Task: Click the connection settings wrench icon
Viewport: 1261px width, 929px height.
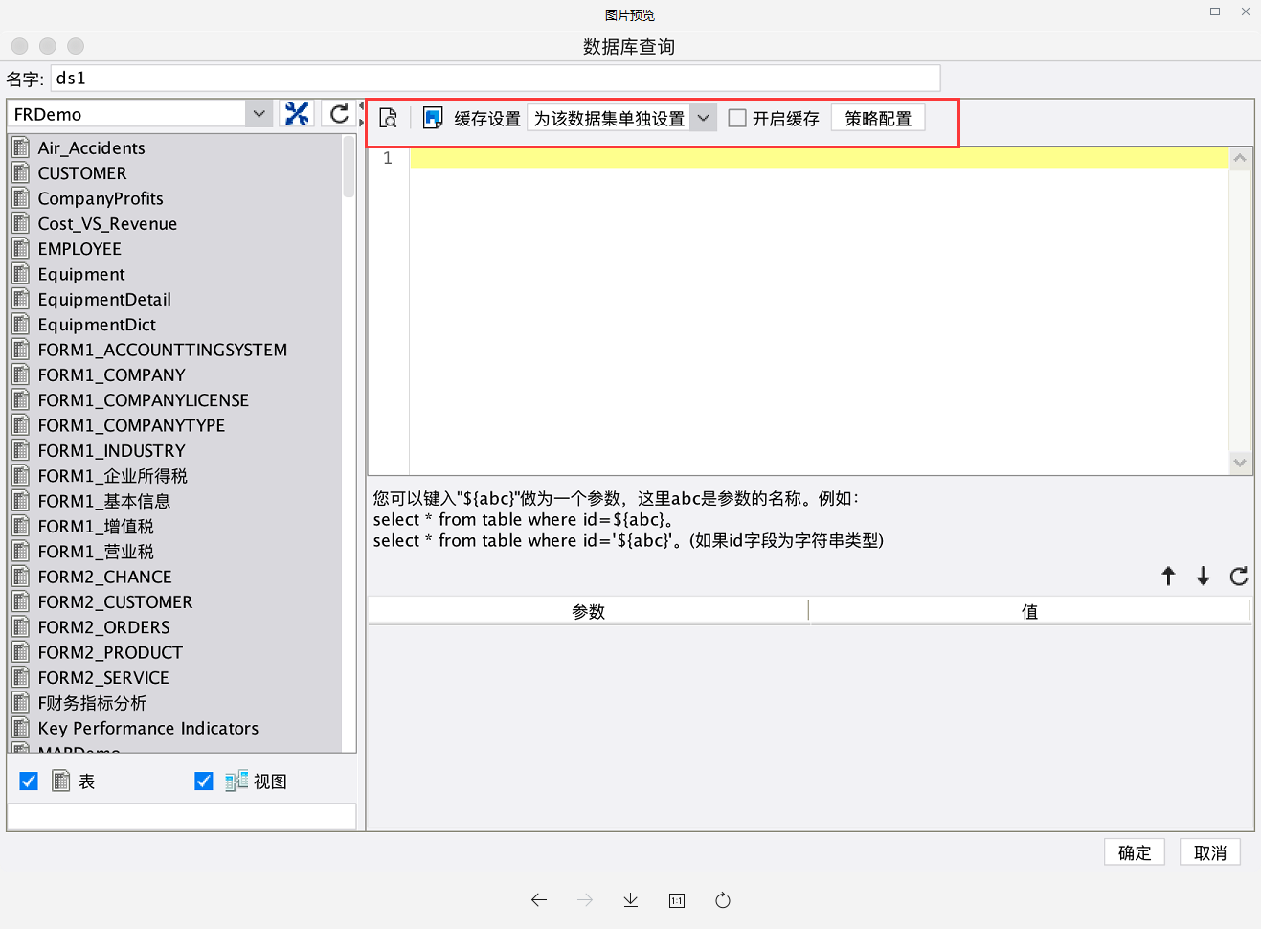Action: coord(297,114)
